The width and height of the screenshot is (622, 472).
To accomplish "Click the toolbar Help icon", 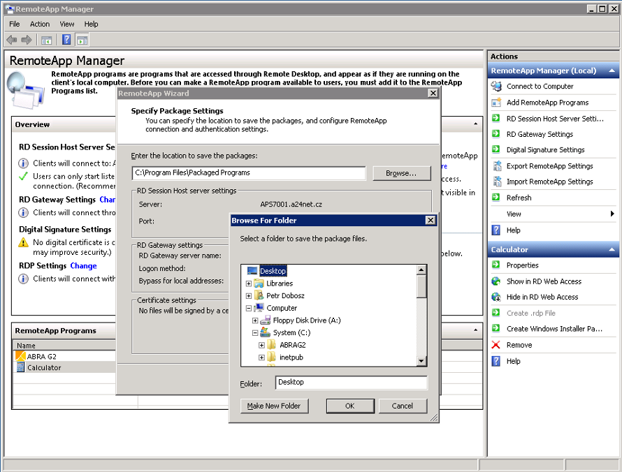I will pyautogui.click(x=67, y=40).
